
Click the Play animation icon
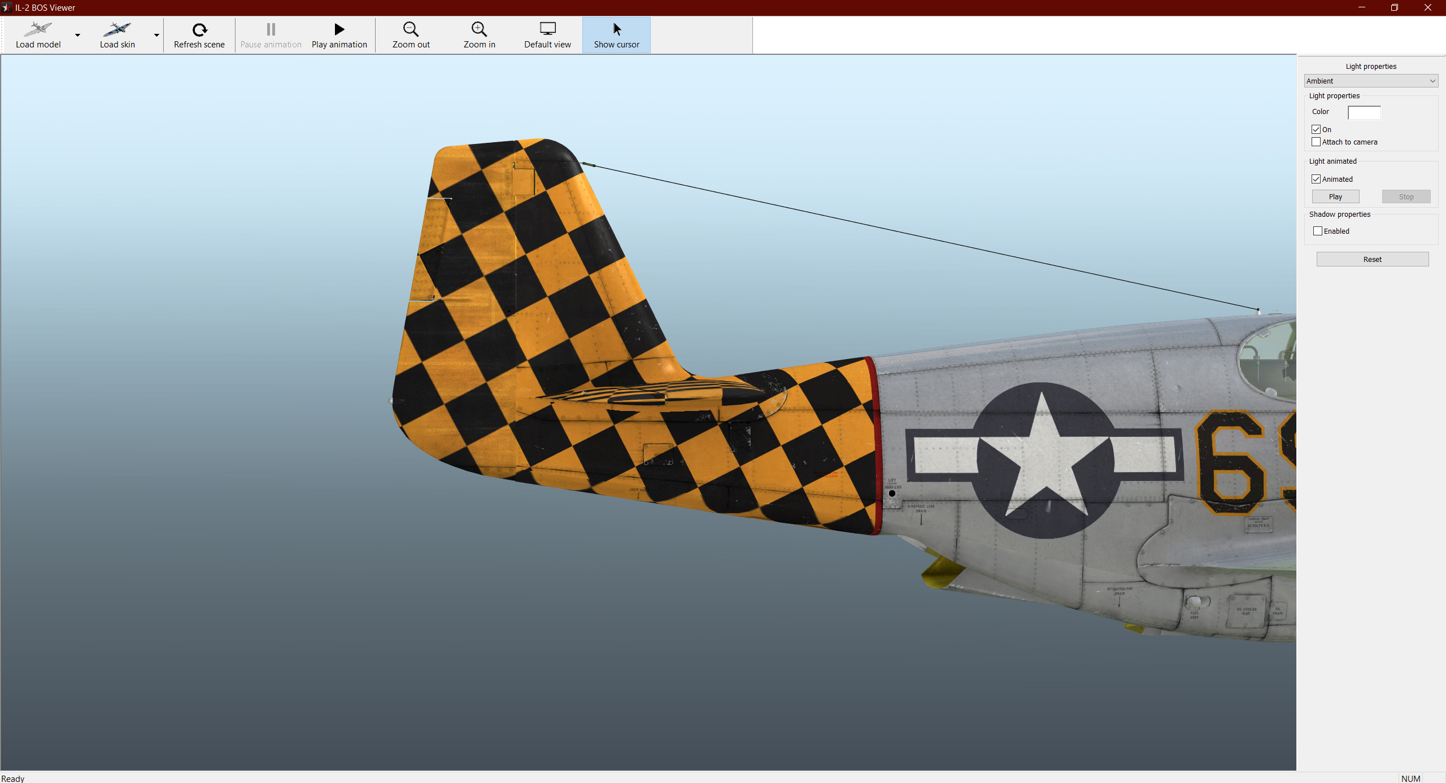tap(339, 29)
